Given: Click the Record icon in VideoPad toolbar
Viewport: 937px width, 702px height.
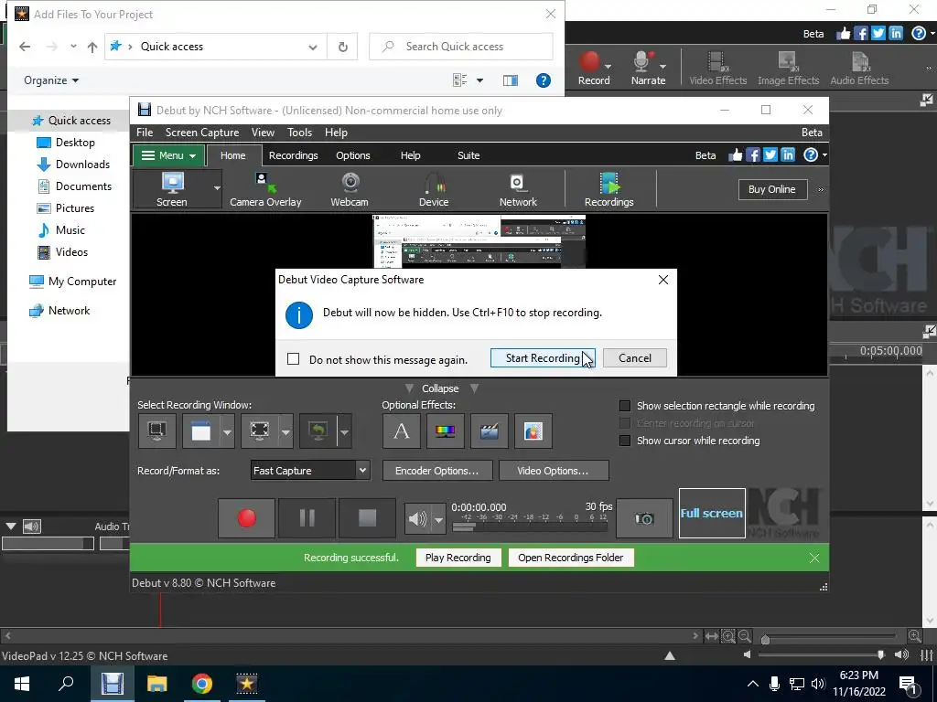Looking at the screenshot, I should pos(593,68).
